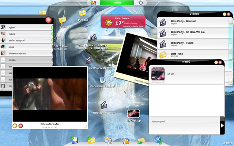The image size is (234, 146).
Task: Click the green Online status bar
Action: pos(117,3)
